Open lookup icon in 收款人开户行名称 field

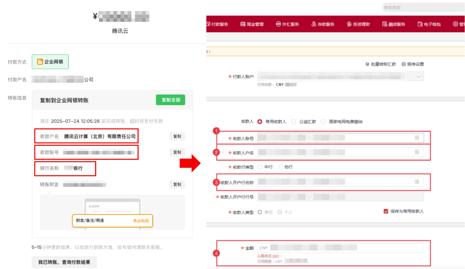pyautogui.click(x=417, y=181)
